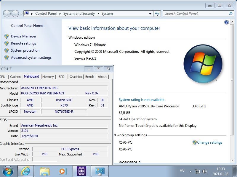Launch Internet Explorer from taskbar

pyautogui.click(x=25, y=171)
